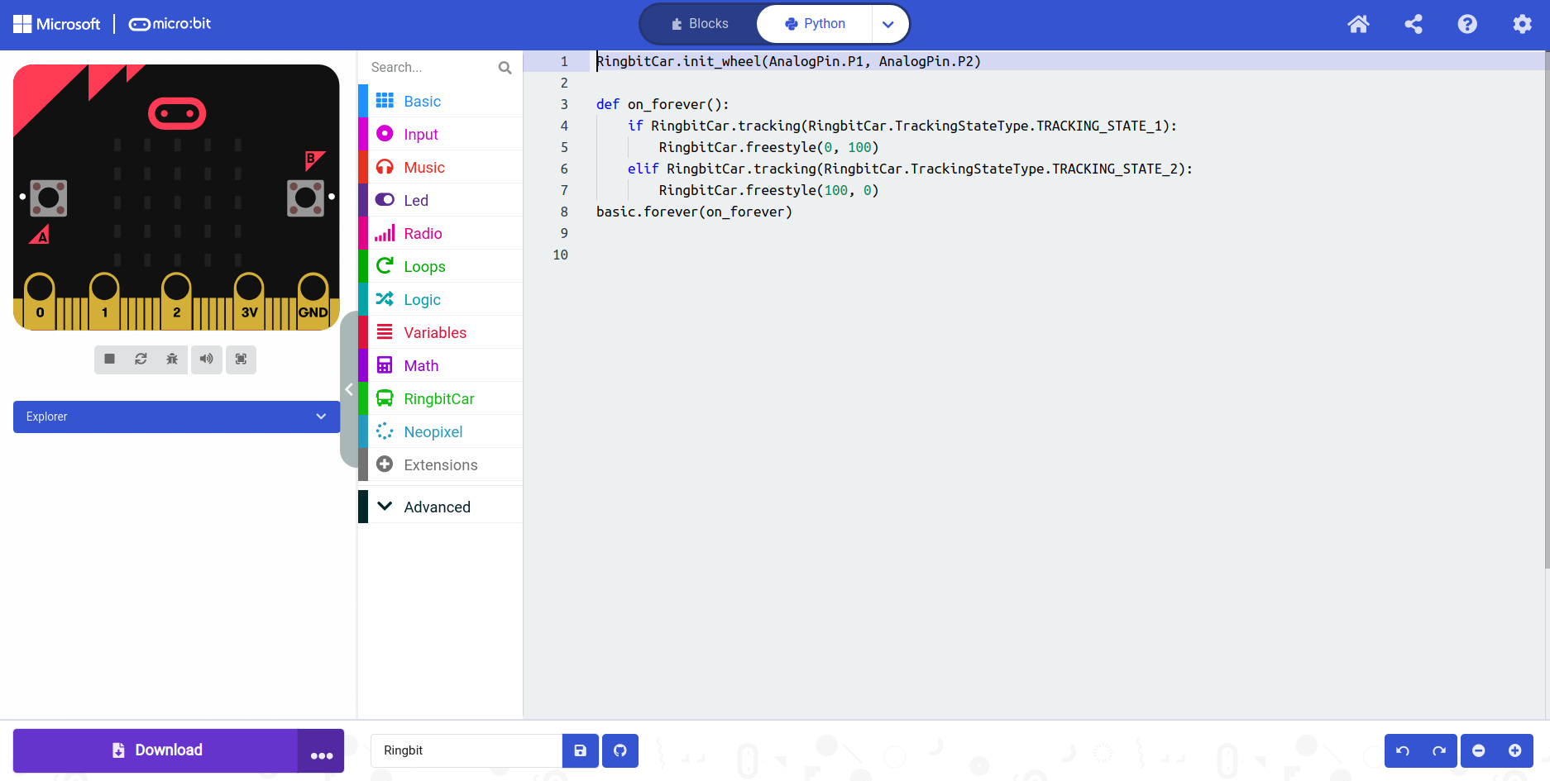
Task: Toggle the simulator panel collapse arrow
Action: coord(349,388)
